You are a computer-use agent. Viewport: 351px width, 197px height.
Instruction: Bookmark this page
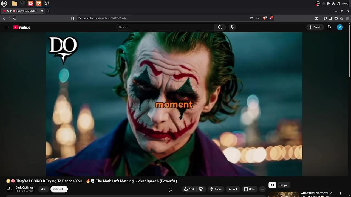click(72, 18)
